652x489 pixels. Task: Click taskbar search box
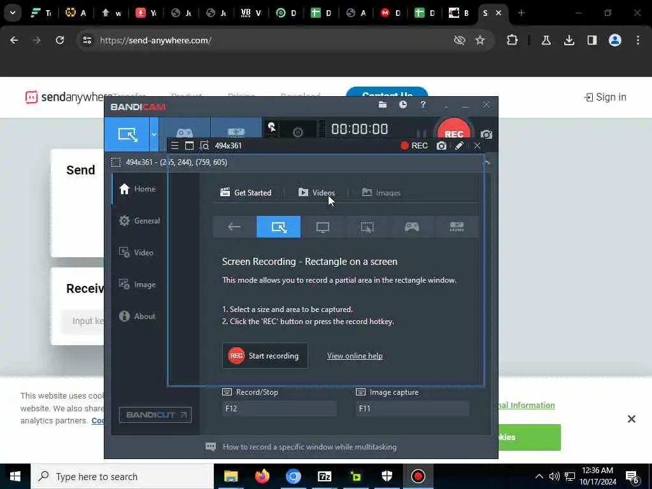122,476
